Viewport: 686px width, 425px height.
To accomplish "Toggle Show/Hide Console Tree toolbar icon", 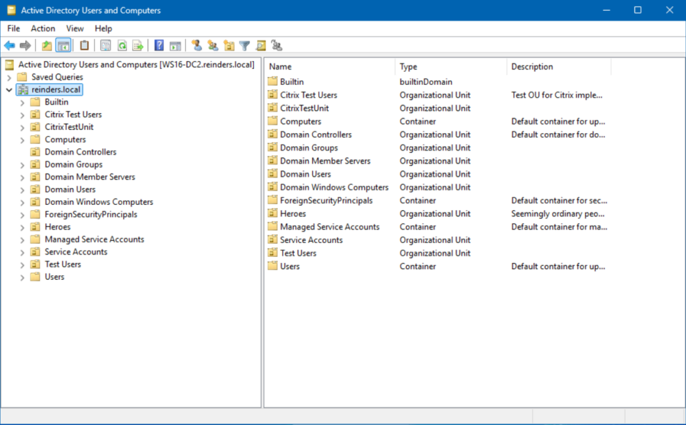I will (x=64, y=46).
